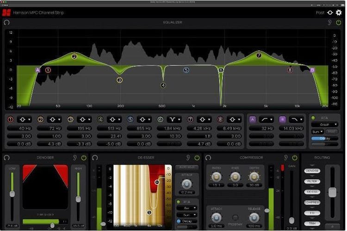The width and height of the screenshot is (347, 231).
Task: Toggle the Compressor PROGRAM button
Action: (235, 218)
